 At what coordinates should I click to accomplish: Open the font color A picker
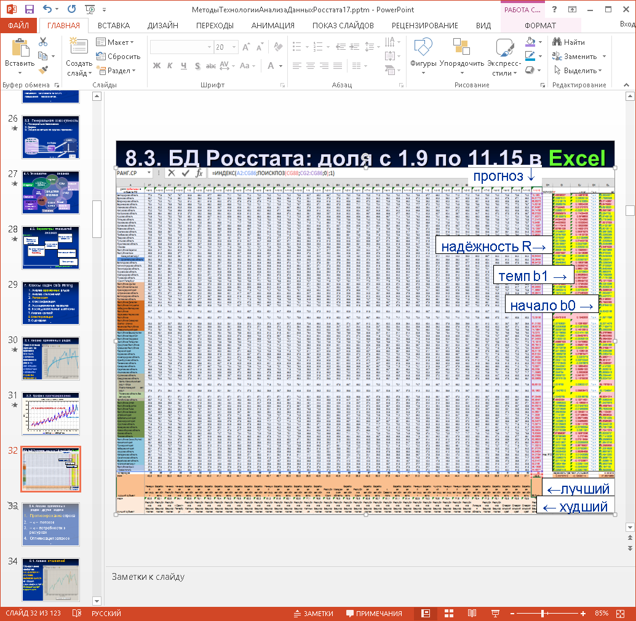click(271, 66)
